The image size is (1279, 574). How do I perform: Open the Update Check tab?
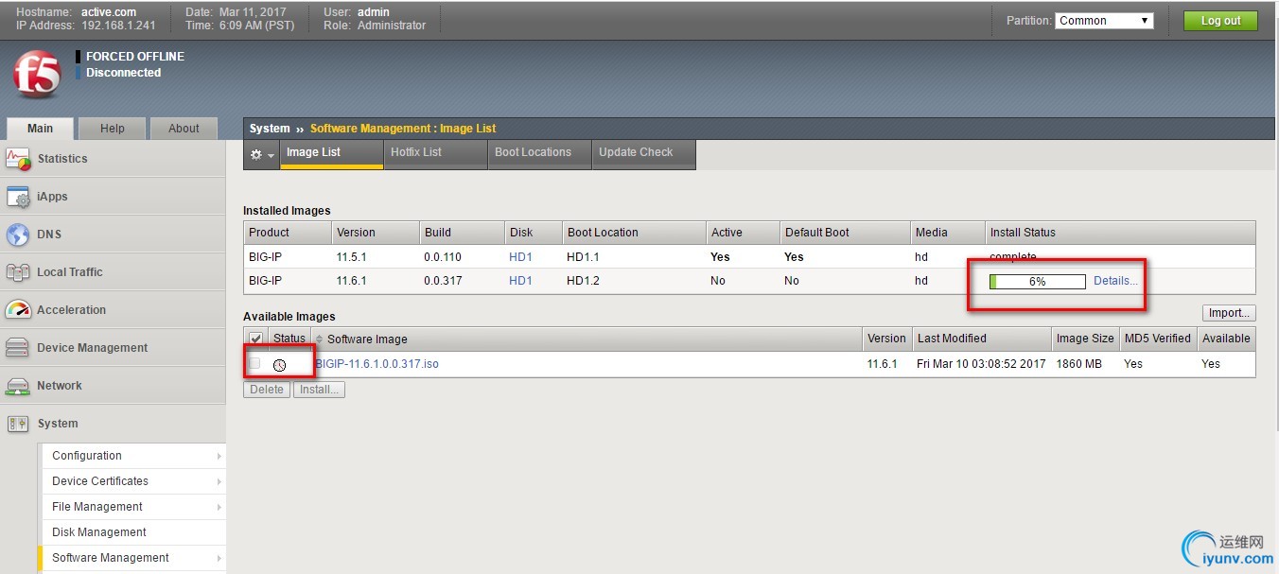tap(644, 154)
